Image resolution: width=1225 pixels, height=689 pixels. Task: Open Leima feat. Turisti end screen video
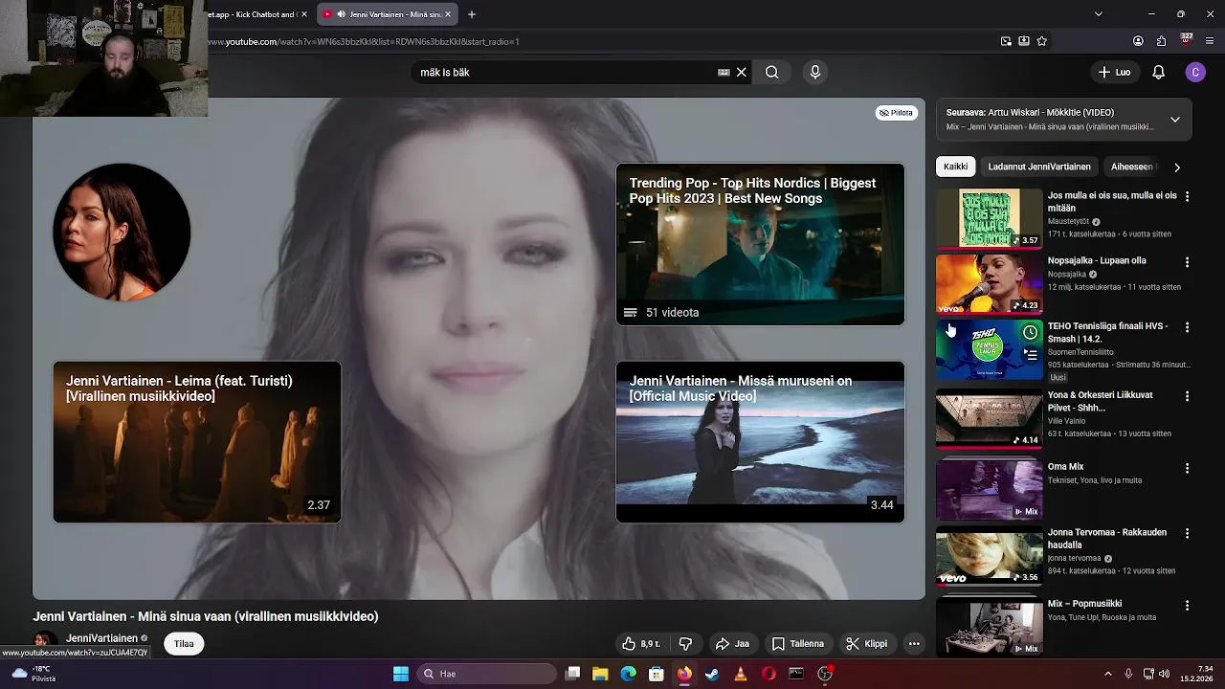pyautogui.click(x=197, y=442)
